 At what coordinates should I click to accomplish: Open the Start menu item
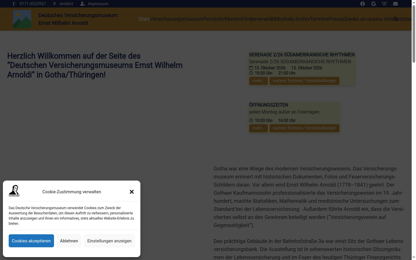click(x=144, y=19)
